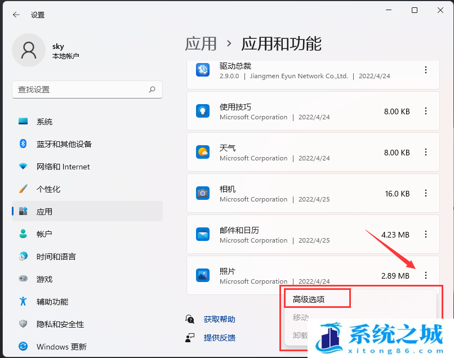
Task: Click the 系统 monitor icon
Action: coord(23,121)
